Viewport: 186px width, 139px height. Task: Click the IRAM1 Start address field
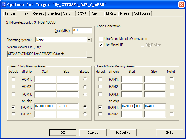pos(132,106)
